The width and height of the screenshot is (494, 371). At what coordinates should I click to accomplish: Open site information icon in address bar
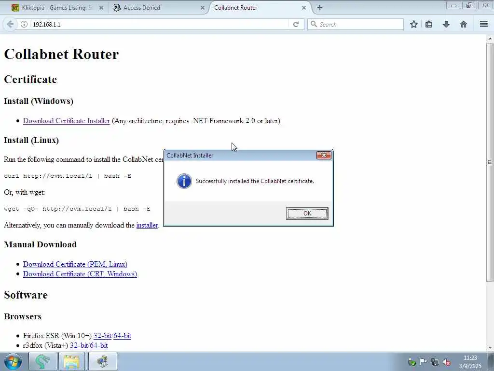click(24, 24)
